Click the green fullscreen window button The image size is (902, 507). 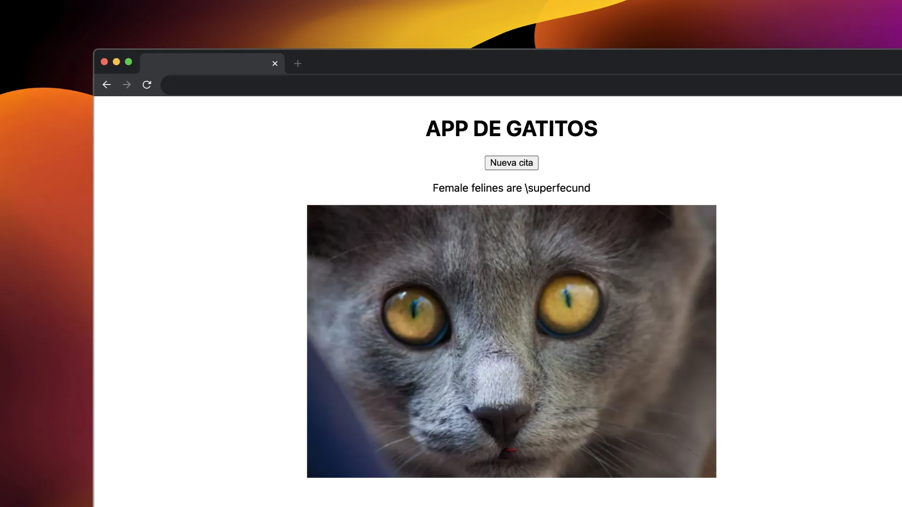click(128, 62)
